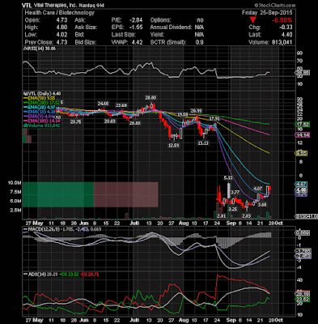The width and height of the screenshot is (318, 324).
Task: Click the VTL ticker symbol in the header
Action: 26,5
